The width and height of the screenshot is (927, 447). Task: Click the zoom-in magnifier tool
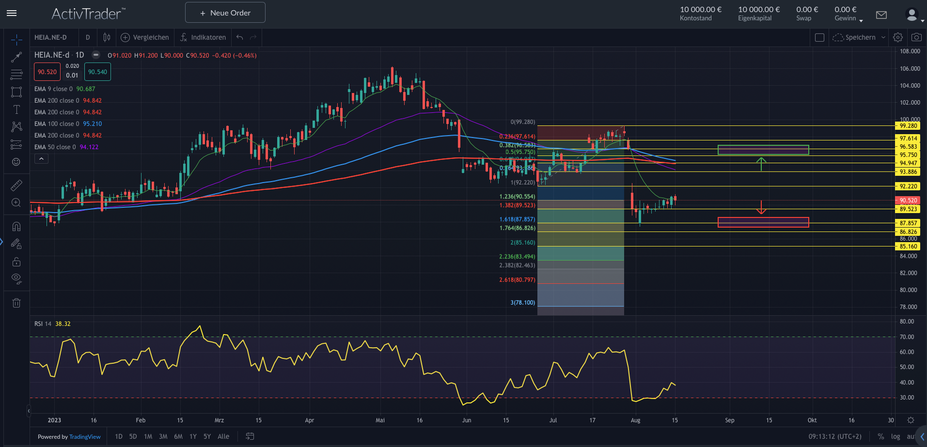point(16,202)
